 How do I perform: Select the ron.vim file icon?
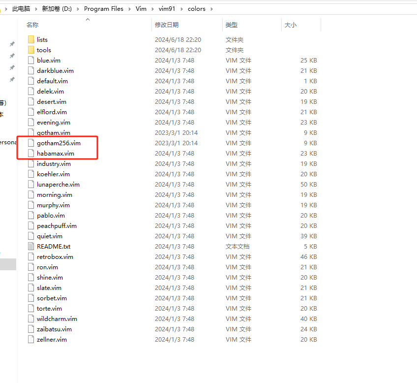point(31,267)
